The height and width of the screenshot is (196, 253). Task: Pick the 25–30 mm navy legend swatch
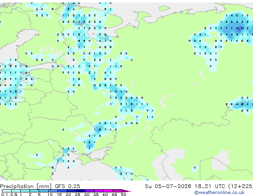81,191
